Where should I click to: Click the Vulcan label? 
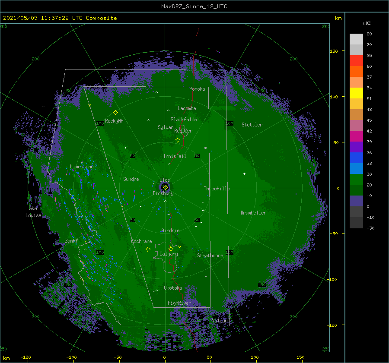point(220,321)
